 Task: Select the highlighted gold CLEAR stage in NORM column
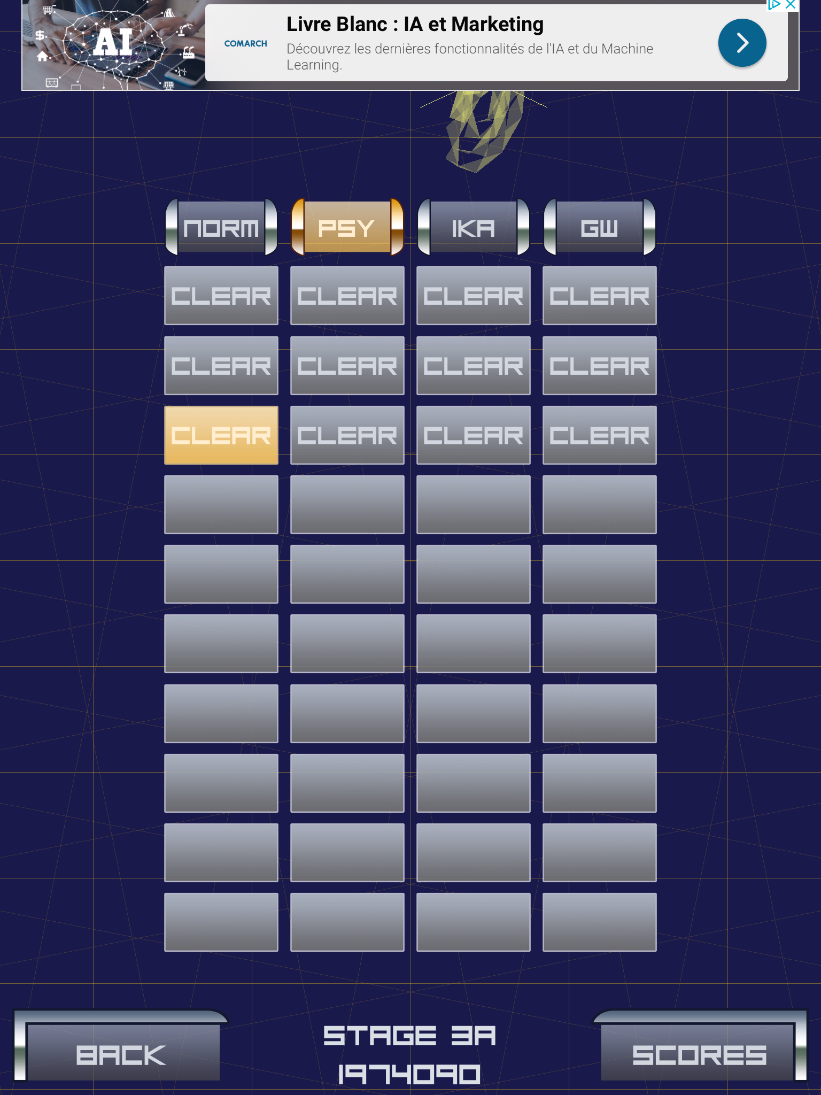tap(221, 435)
